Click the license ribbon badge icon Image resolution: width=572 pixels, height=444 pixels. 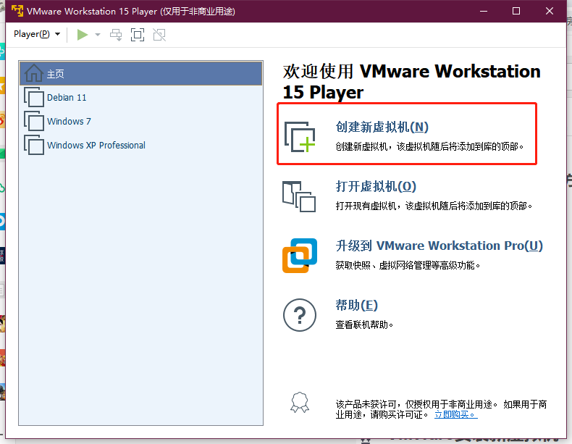tap(300, 403)
